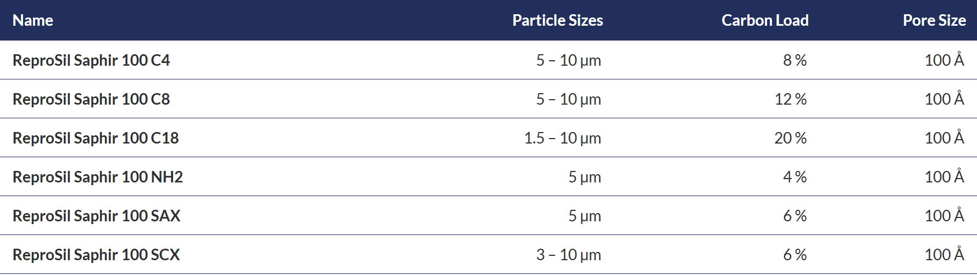This screenshot has height=275, width=977.
Task: Open ReproSil Saphir 100 C18 entry
Action: (x=96, y=138)
